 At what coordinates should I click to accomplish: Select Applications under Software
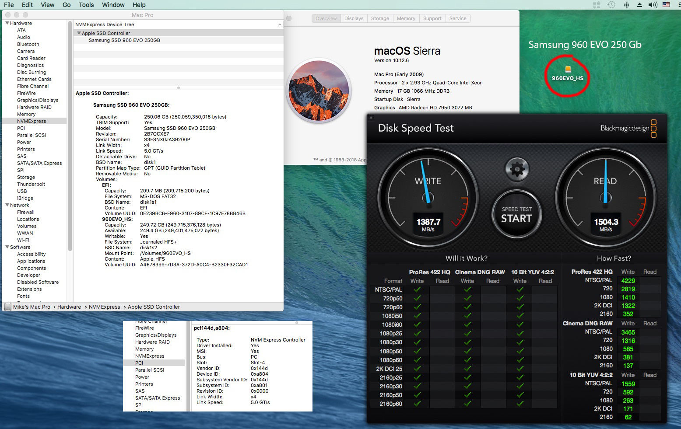[x=31, y=261]
